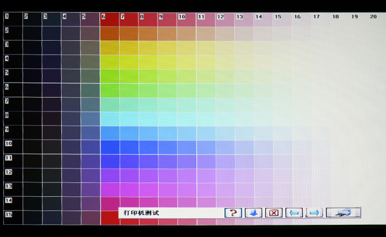Click the black cell labeled 1 in the top-left
The image size is (386, 237).
[13, 19]
